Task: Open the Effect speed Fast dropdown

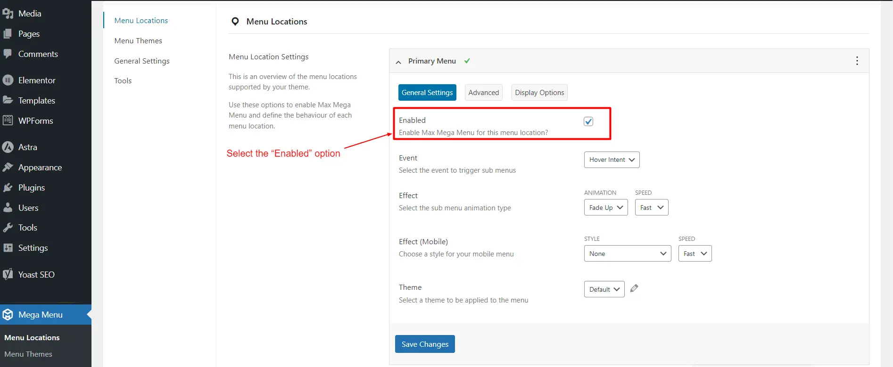Action: (652, 207)
